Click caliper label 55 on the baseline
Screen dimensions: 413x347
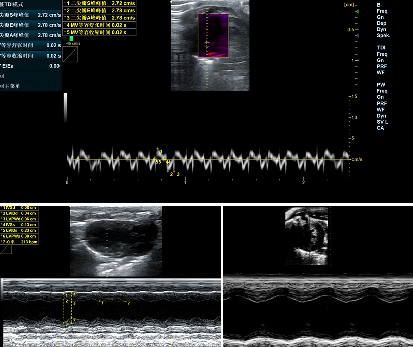click(x=158, y=162)
